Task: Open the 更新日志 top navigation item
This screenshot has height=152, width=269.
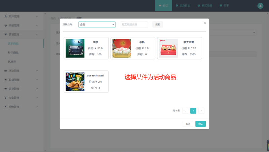Action: pos(183,6)
